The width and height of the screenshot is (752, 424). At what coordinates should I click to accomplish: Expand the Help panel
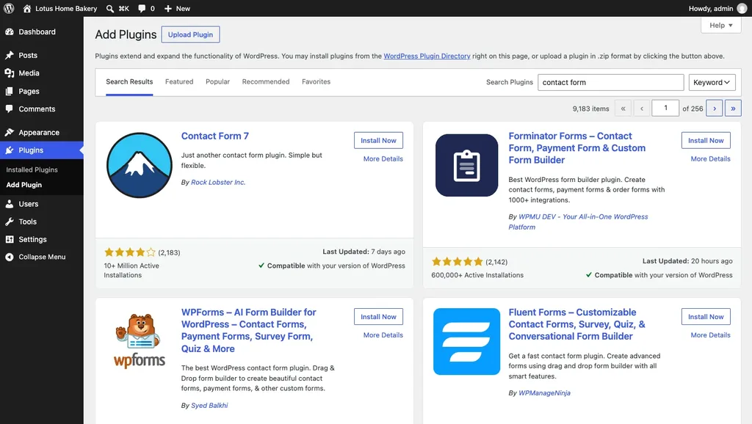click(721, 26)
